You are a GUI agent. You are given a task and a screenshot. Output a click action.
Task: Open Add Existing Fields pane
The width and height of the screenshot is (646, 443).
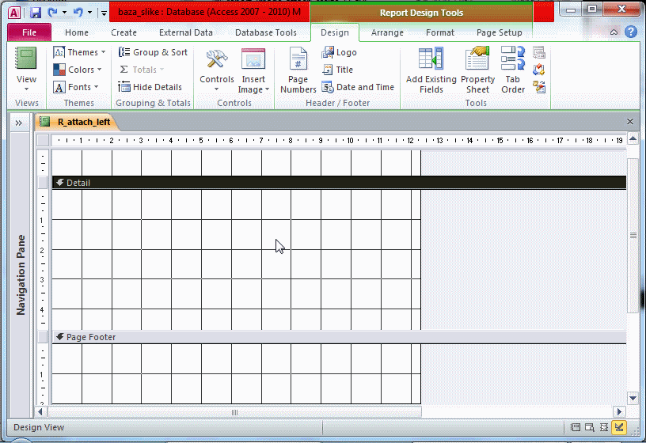pos(431,71)
